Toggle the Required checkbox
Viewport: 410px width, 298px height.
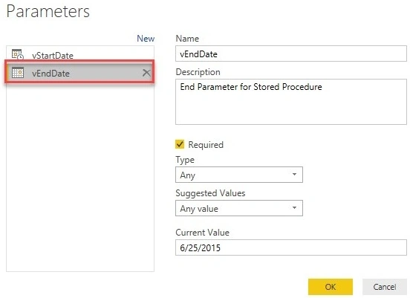tap(180, 144)
